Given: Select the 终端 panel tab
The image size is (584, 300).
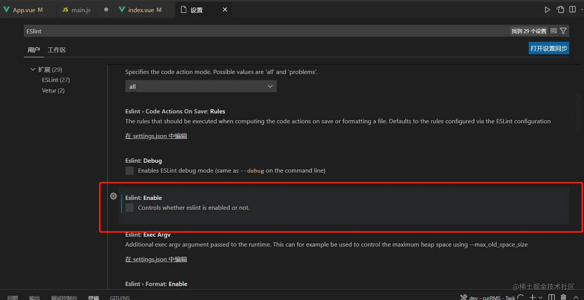Looking at the screenshot, I should coord(93,297).
